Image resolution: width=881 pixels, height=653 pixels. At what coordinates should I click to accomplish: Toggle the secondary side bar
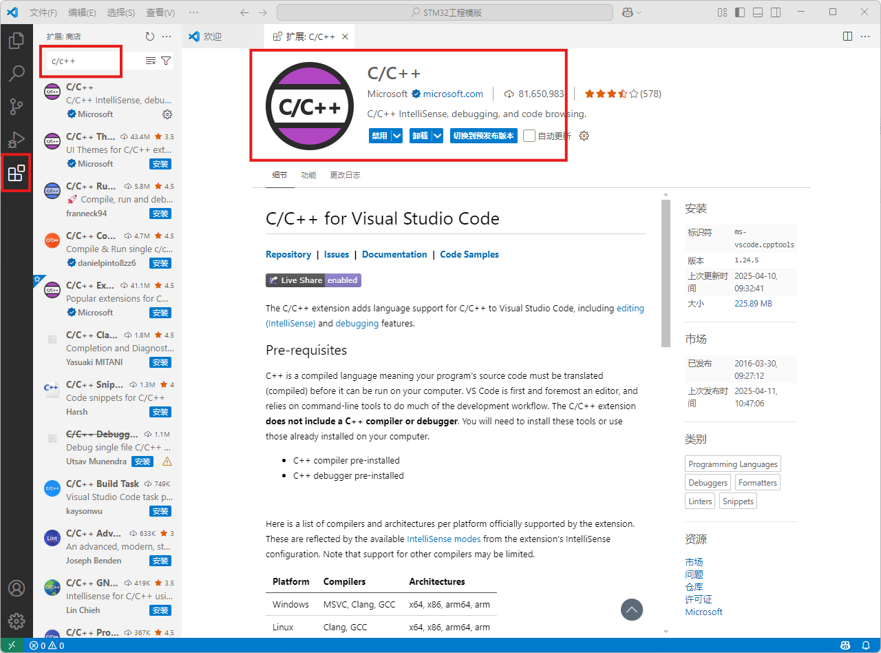click(x=776, y=12)
